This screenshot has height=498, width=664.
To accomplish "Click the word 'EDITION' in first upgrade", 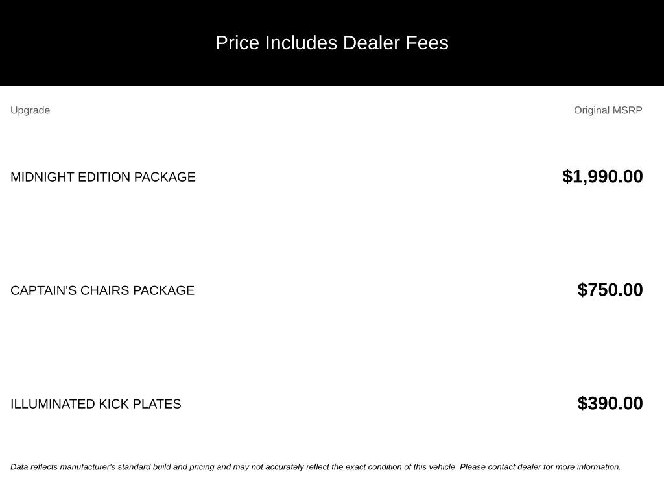I will [x=104, y=177].
